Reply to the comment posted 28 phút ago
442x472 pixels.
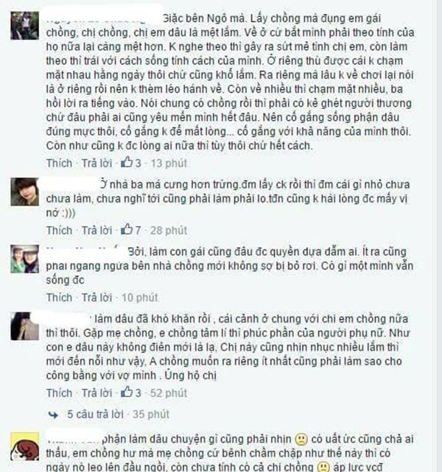tap(97, 230)
